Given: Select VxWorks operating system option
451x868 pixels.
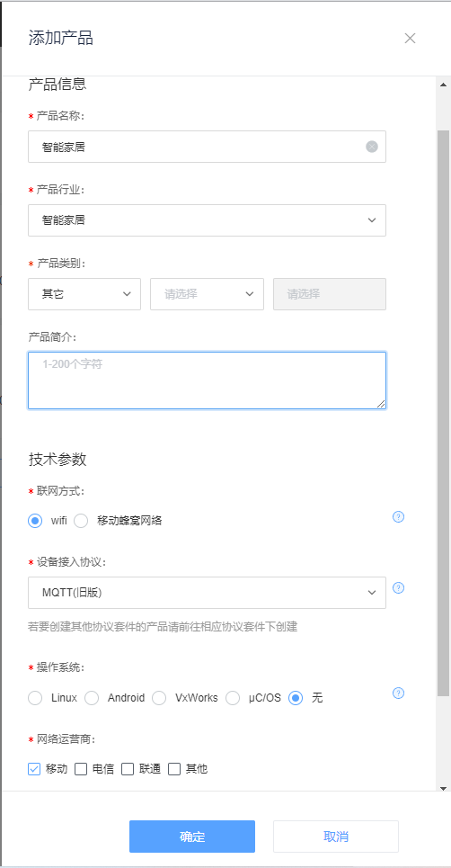Looking at the screenshot, I should 159,698.
